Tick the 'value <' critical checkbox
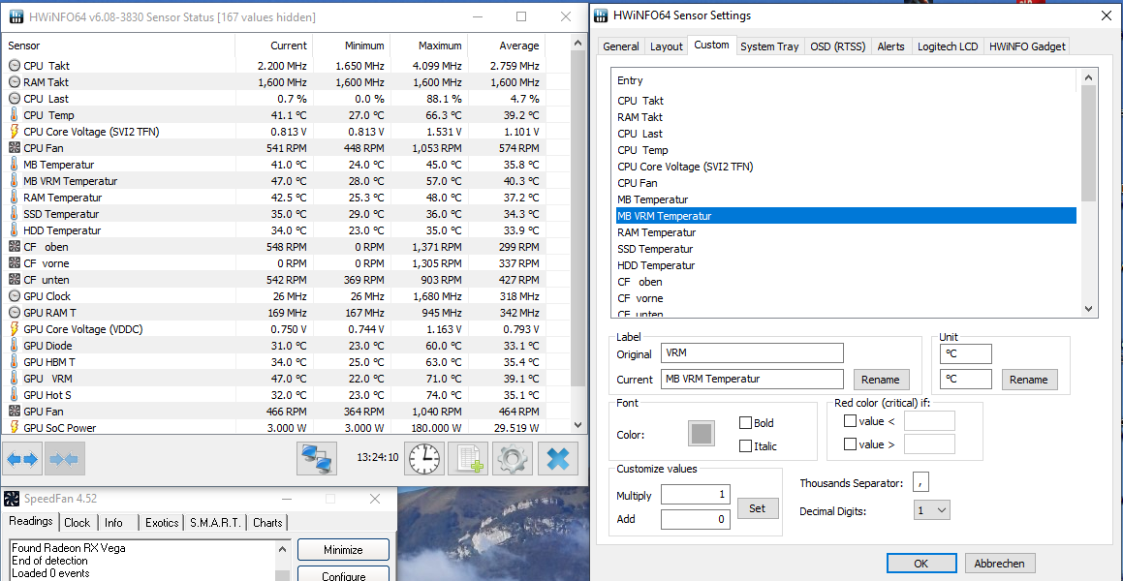The width and height of the screenshot is (1123, 581). pyautogui.click(x=850, y=421)
